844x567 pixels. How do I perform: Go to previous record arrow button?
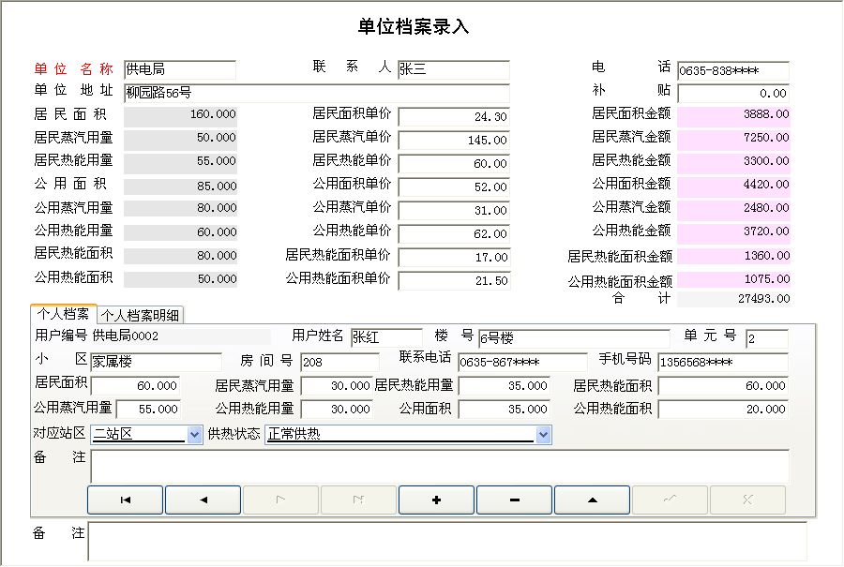pos(203,500)
